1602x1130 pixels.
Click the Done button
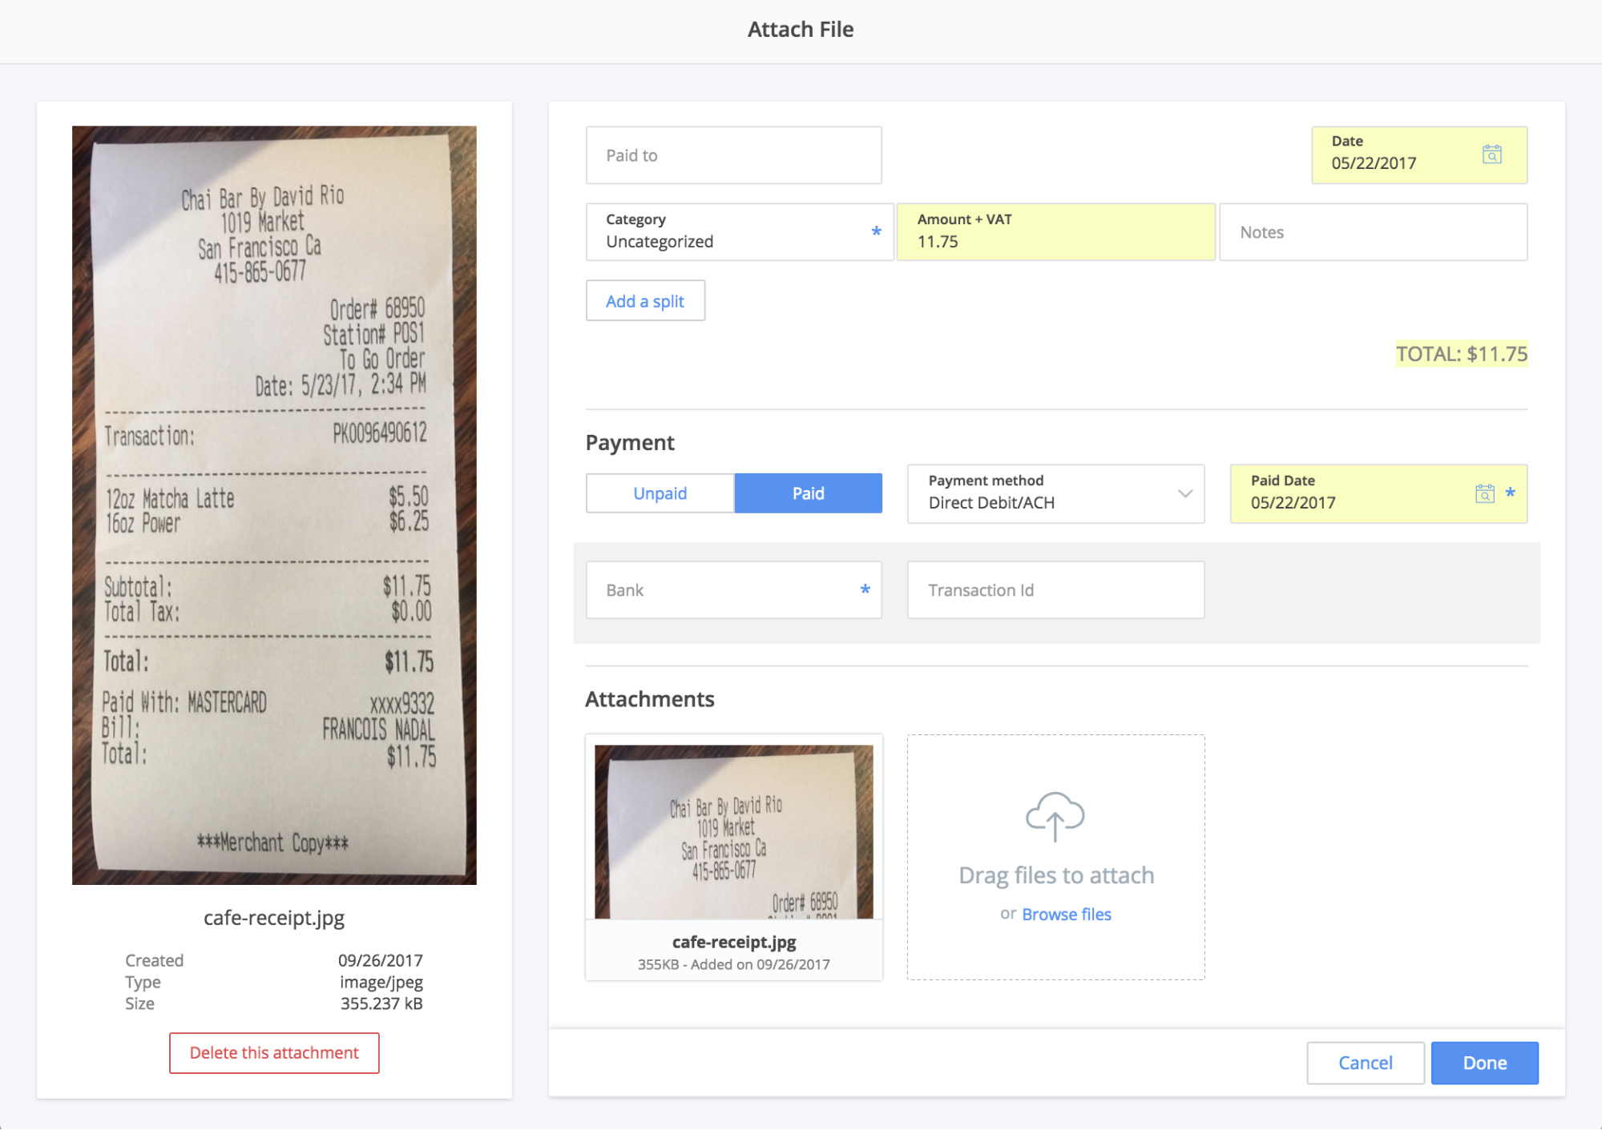coord(1484,1063)
